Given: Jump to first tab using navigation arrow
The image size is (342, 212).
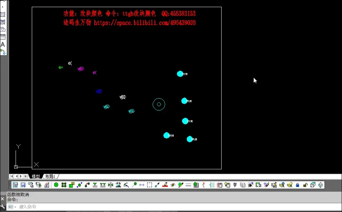Looking at the screenshot, I should coord(11,176).
